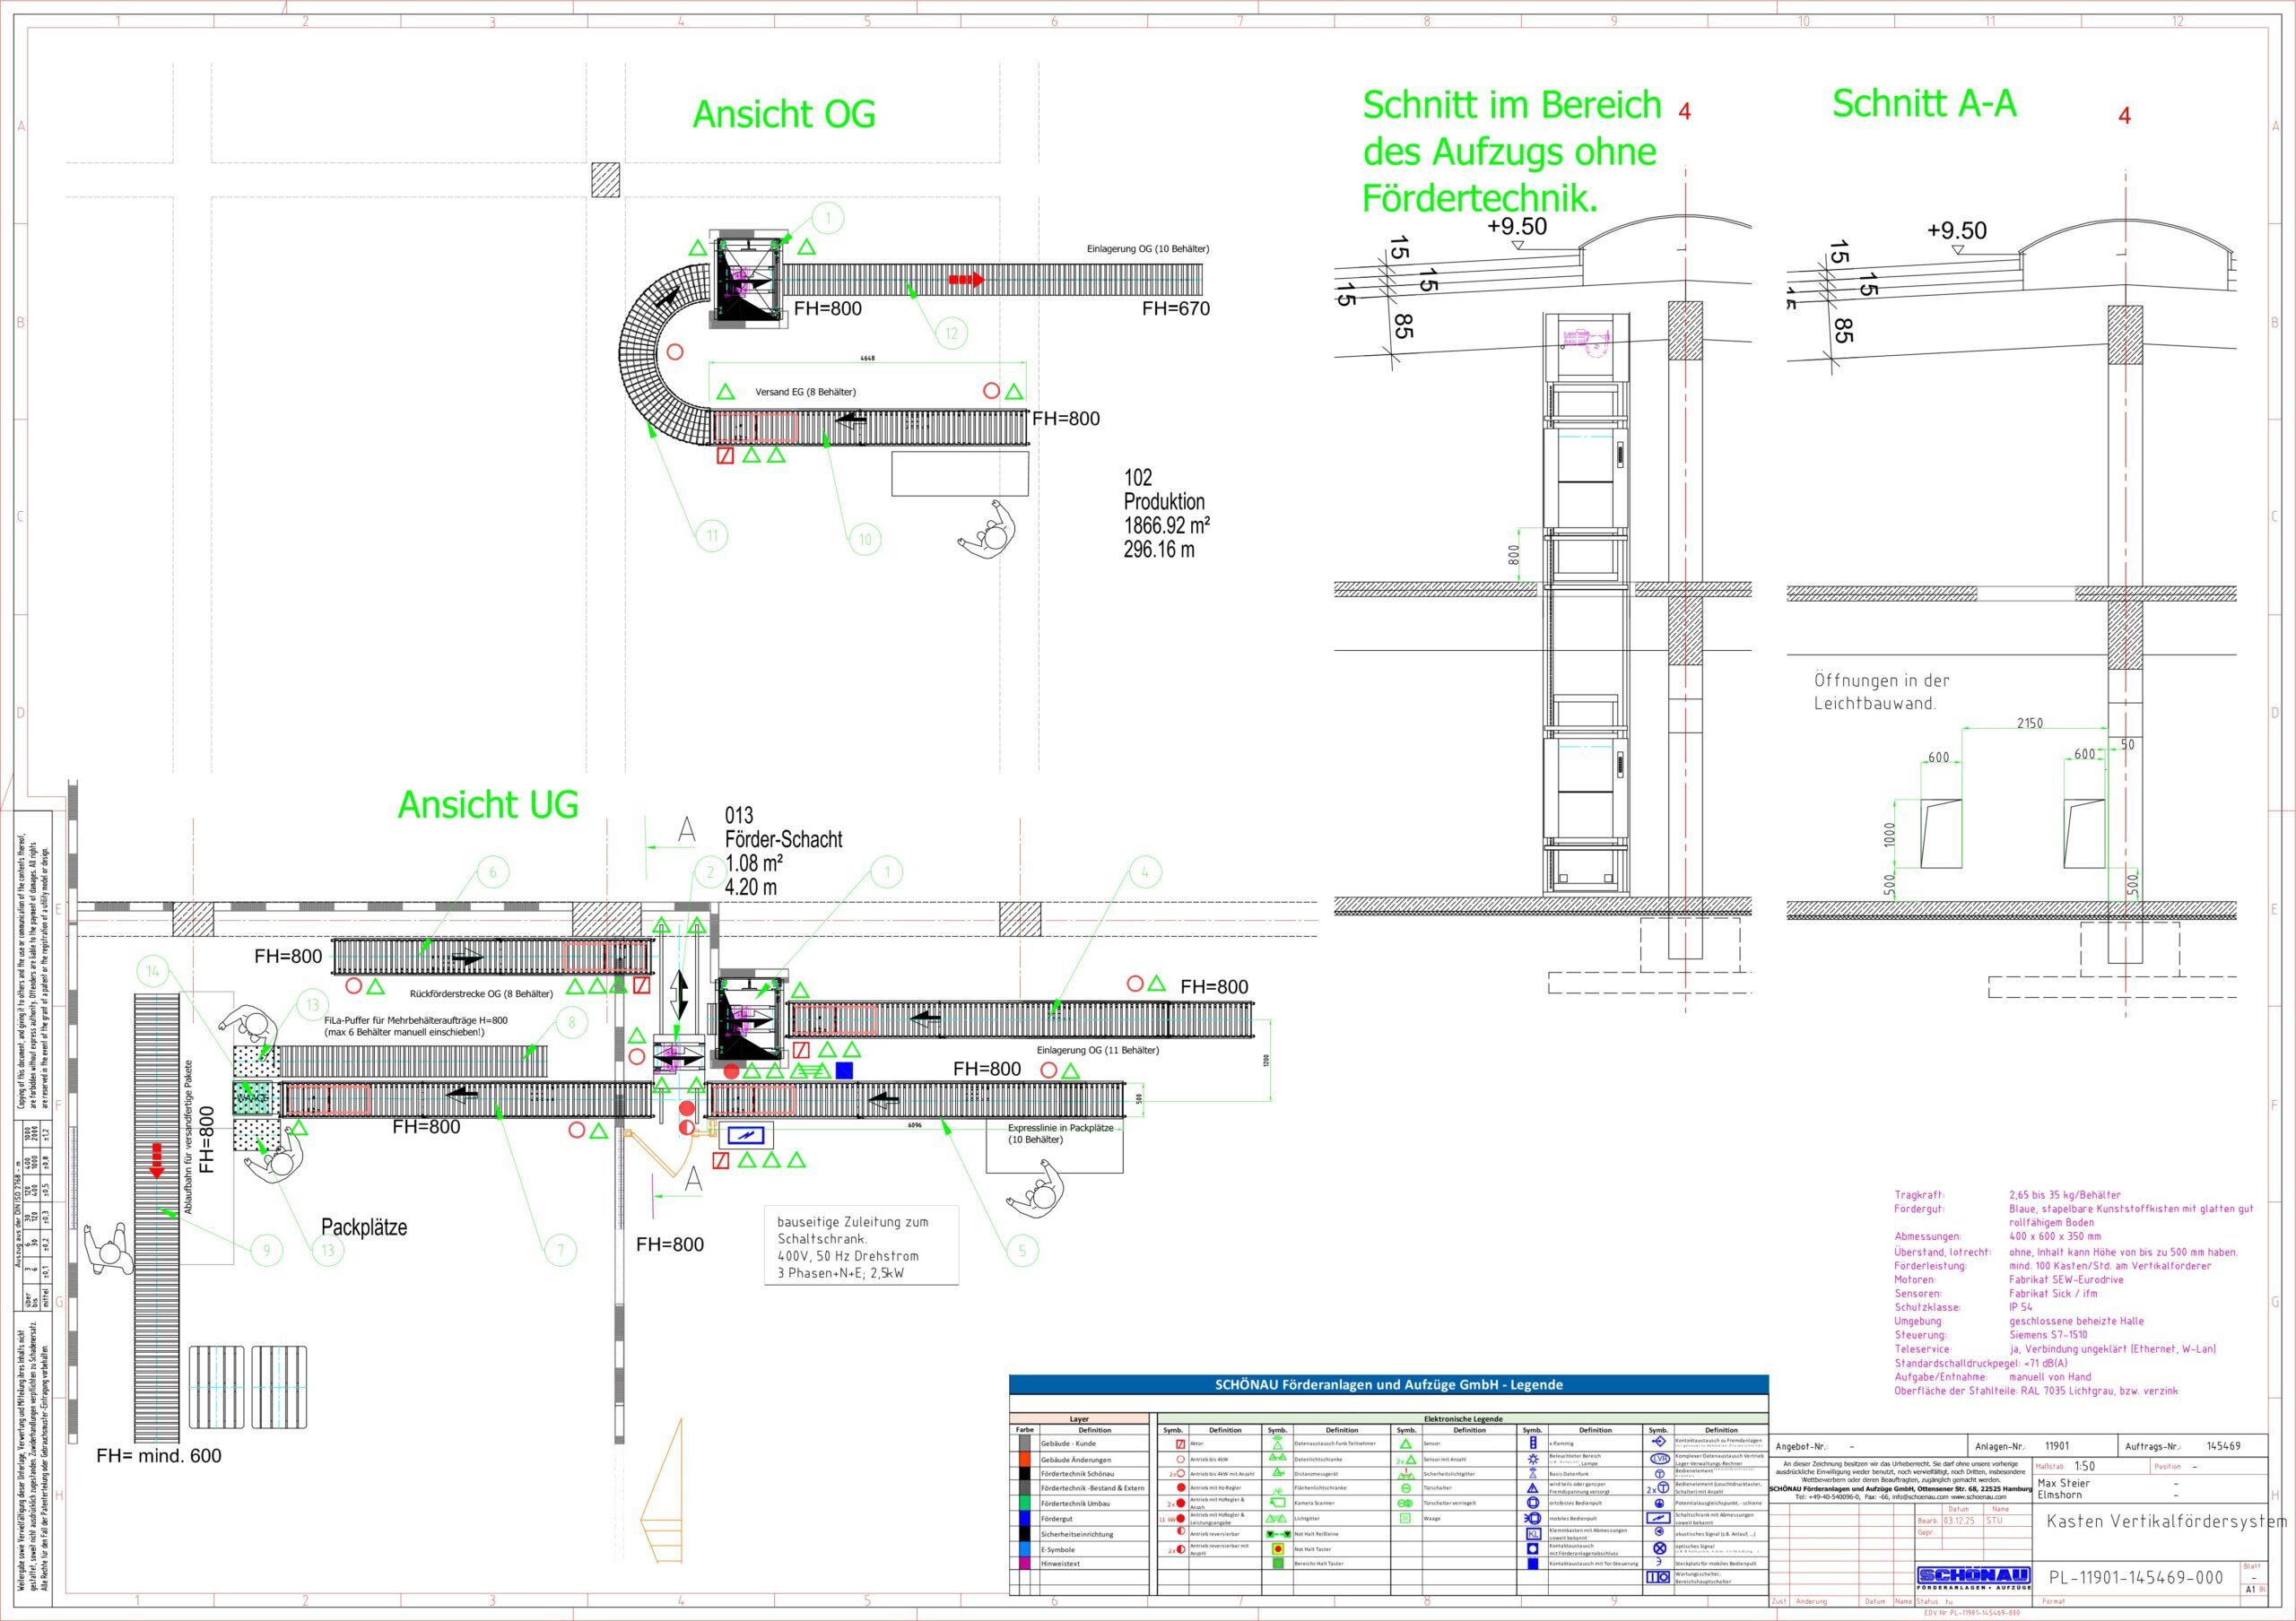Click the green callout balloon number 6

click(x=492, y=872)
